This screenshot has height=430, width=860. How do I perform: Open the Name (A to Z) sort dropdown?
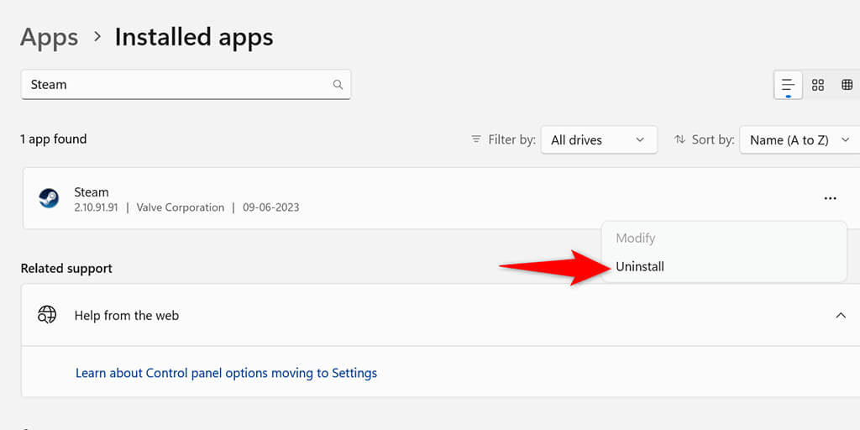click(x=798, y=140)
